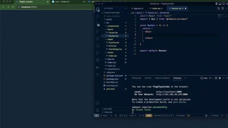Go forward in the browser
The width and height of the screenshot is (228, 128).
8,7
